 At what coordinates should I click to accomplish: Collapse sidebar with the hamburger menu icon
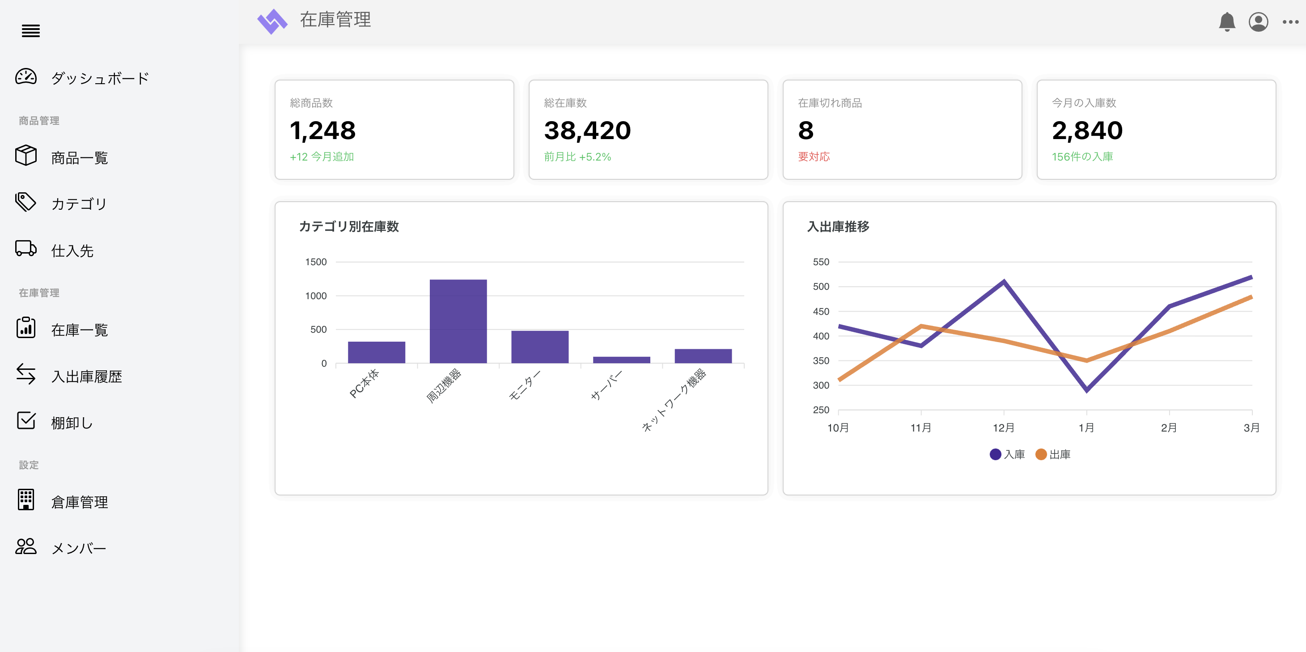pyautogui.click(x=30, y=31)
